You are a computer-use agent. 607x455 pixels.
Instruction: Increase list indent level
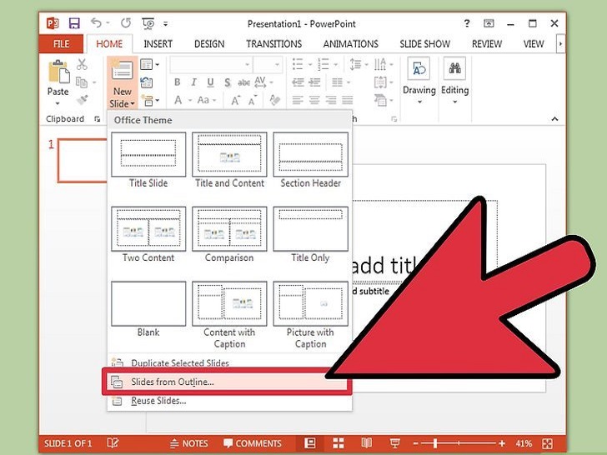click(x=314, y=82)
